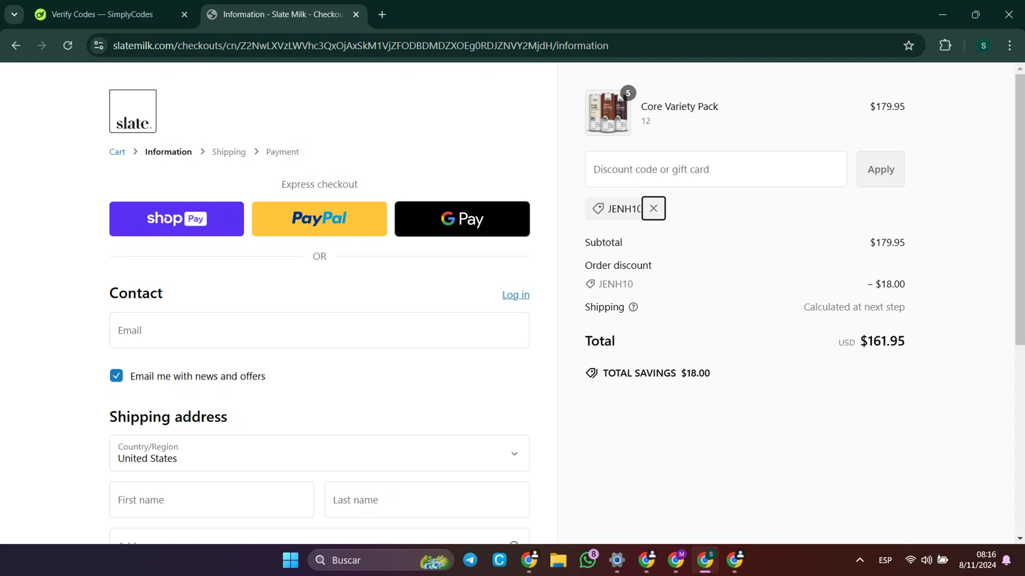Open WhatsApp from the taskbar
This screenshot has height=576, width=1025.
click(588, 560)
